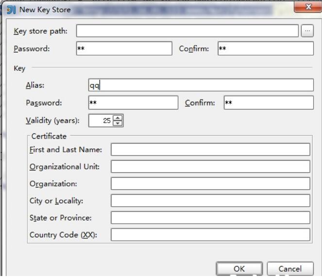Select the Organization input field
Image resolution: width=322 pixels, height=277 pixels.
pyautogui.click(x=210, y=184)
